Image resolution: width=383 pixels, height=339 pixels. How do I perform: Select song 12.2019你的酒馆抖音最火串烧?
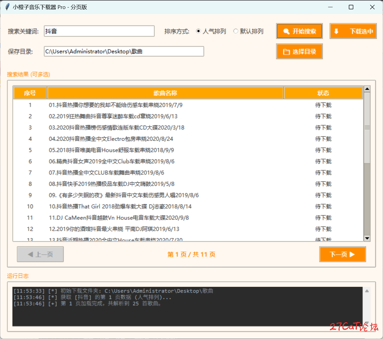[188, 229]
